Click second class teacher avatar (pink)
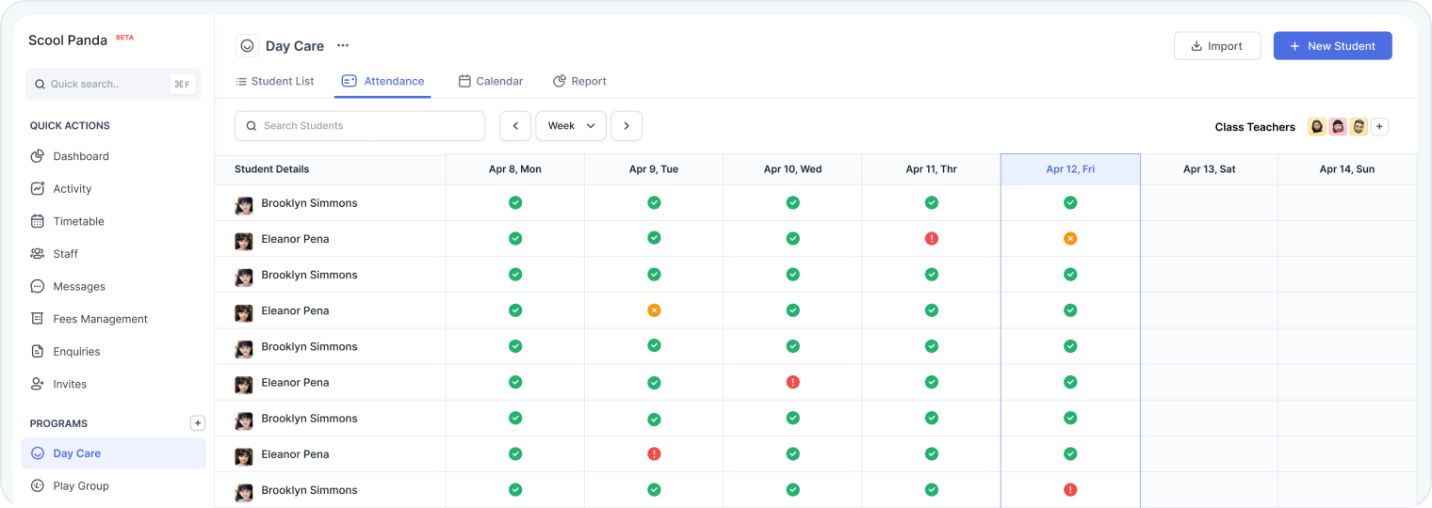The image size is (1432, 508). click(x=1338, y=127)
